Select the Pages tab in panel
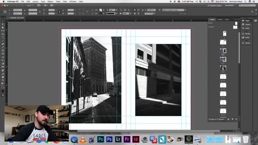 tap(212, 20)
